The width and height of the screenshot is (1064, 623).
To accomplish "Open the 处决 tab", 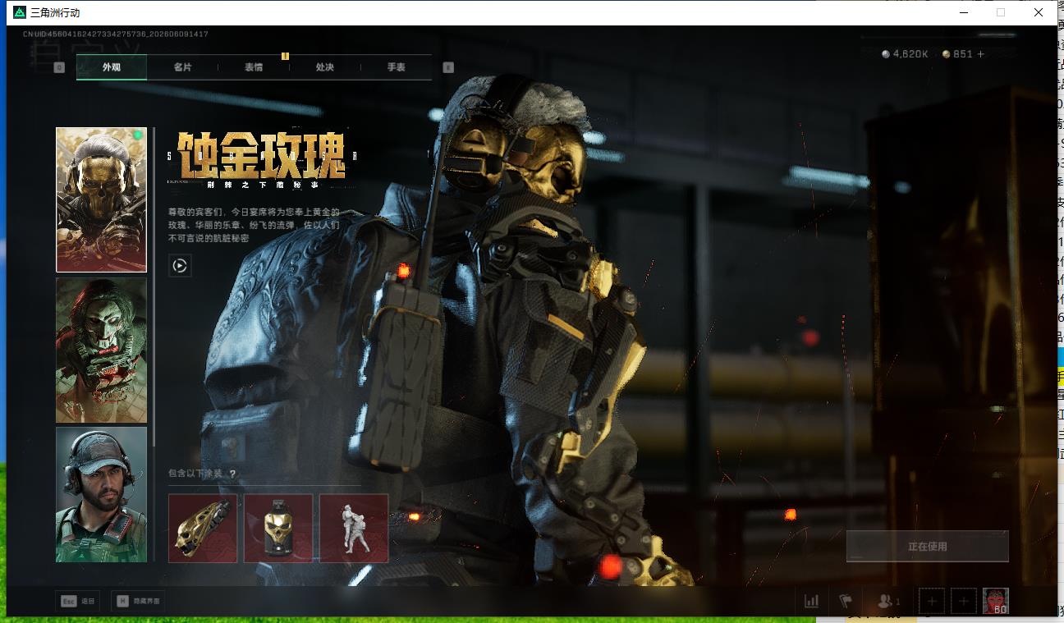I will point(325,67).
